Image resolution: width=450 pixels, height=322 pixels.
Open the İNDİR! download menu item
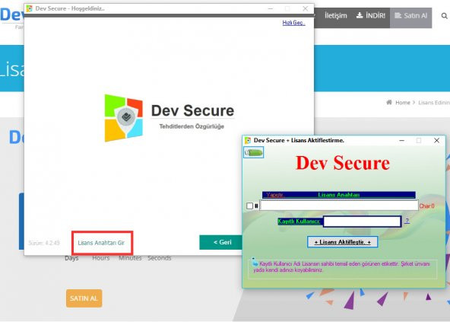click(370, 15)
